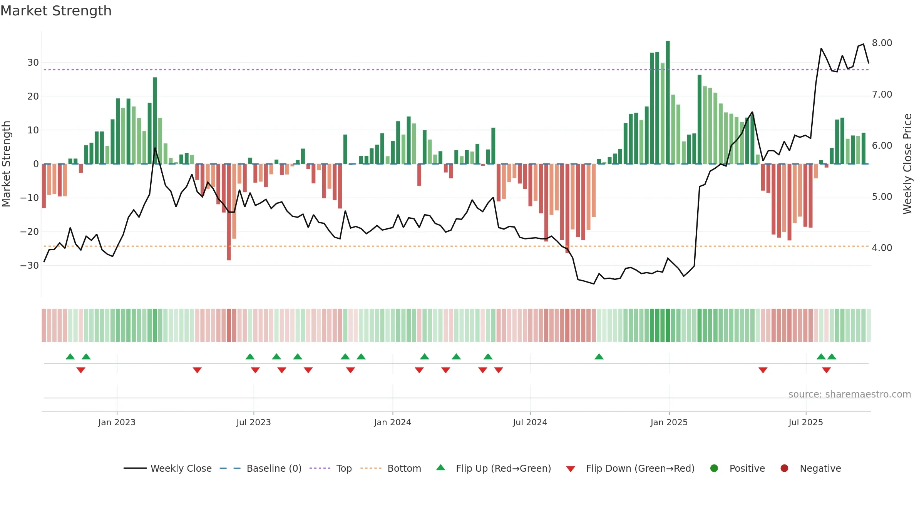Click the first flip-up triangle on the left
This screenshot has width=924, height=519.
click(x=70, y=356)
